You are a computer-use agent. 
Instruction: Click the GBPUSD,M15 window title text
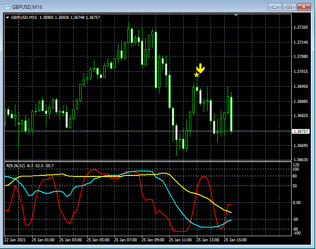pyautogui.click(x=27, y=7)
